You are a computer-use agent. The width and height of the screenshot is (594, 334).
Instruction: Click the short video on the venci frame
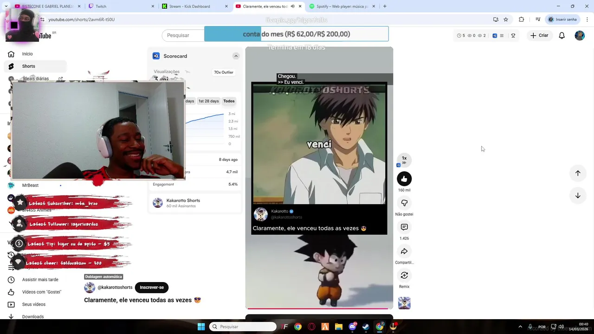319,144
